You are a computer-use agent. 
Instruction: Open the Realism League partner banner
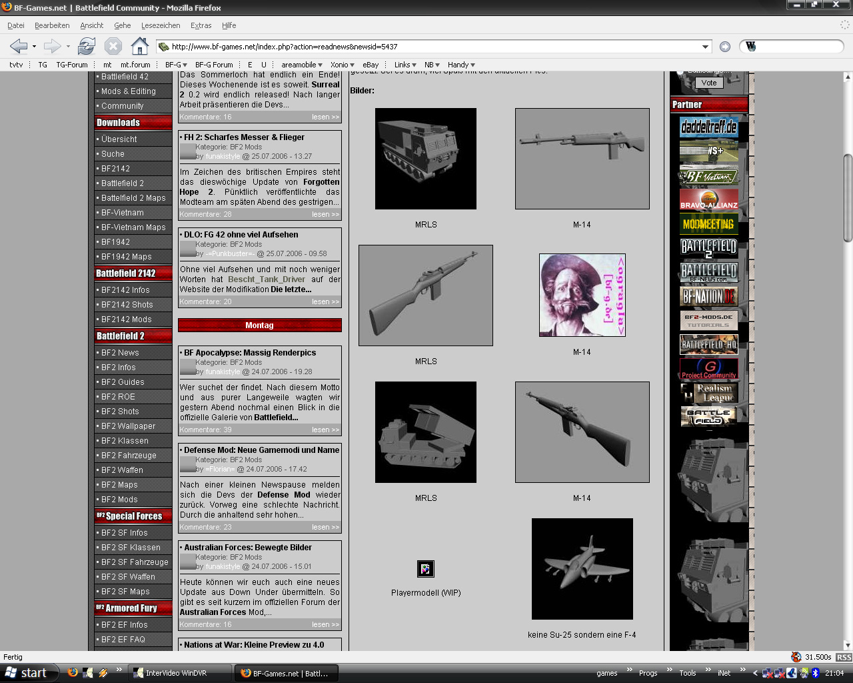[x=708, y=393]
